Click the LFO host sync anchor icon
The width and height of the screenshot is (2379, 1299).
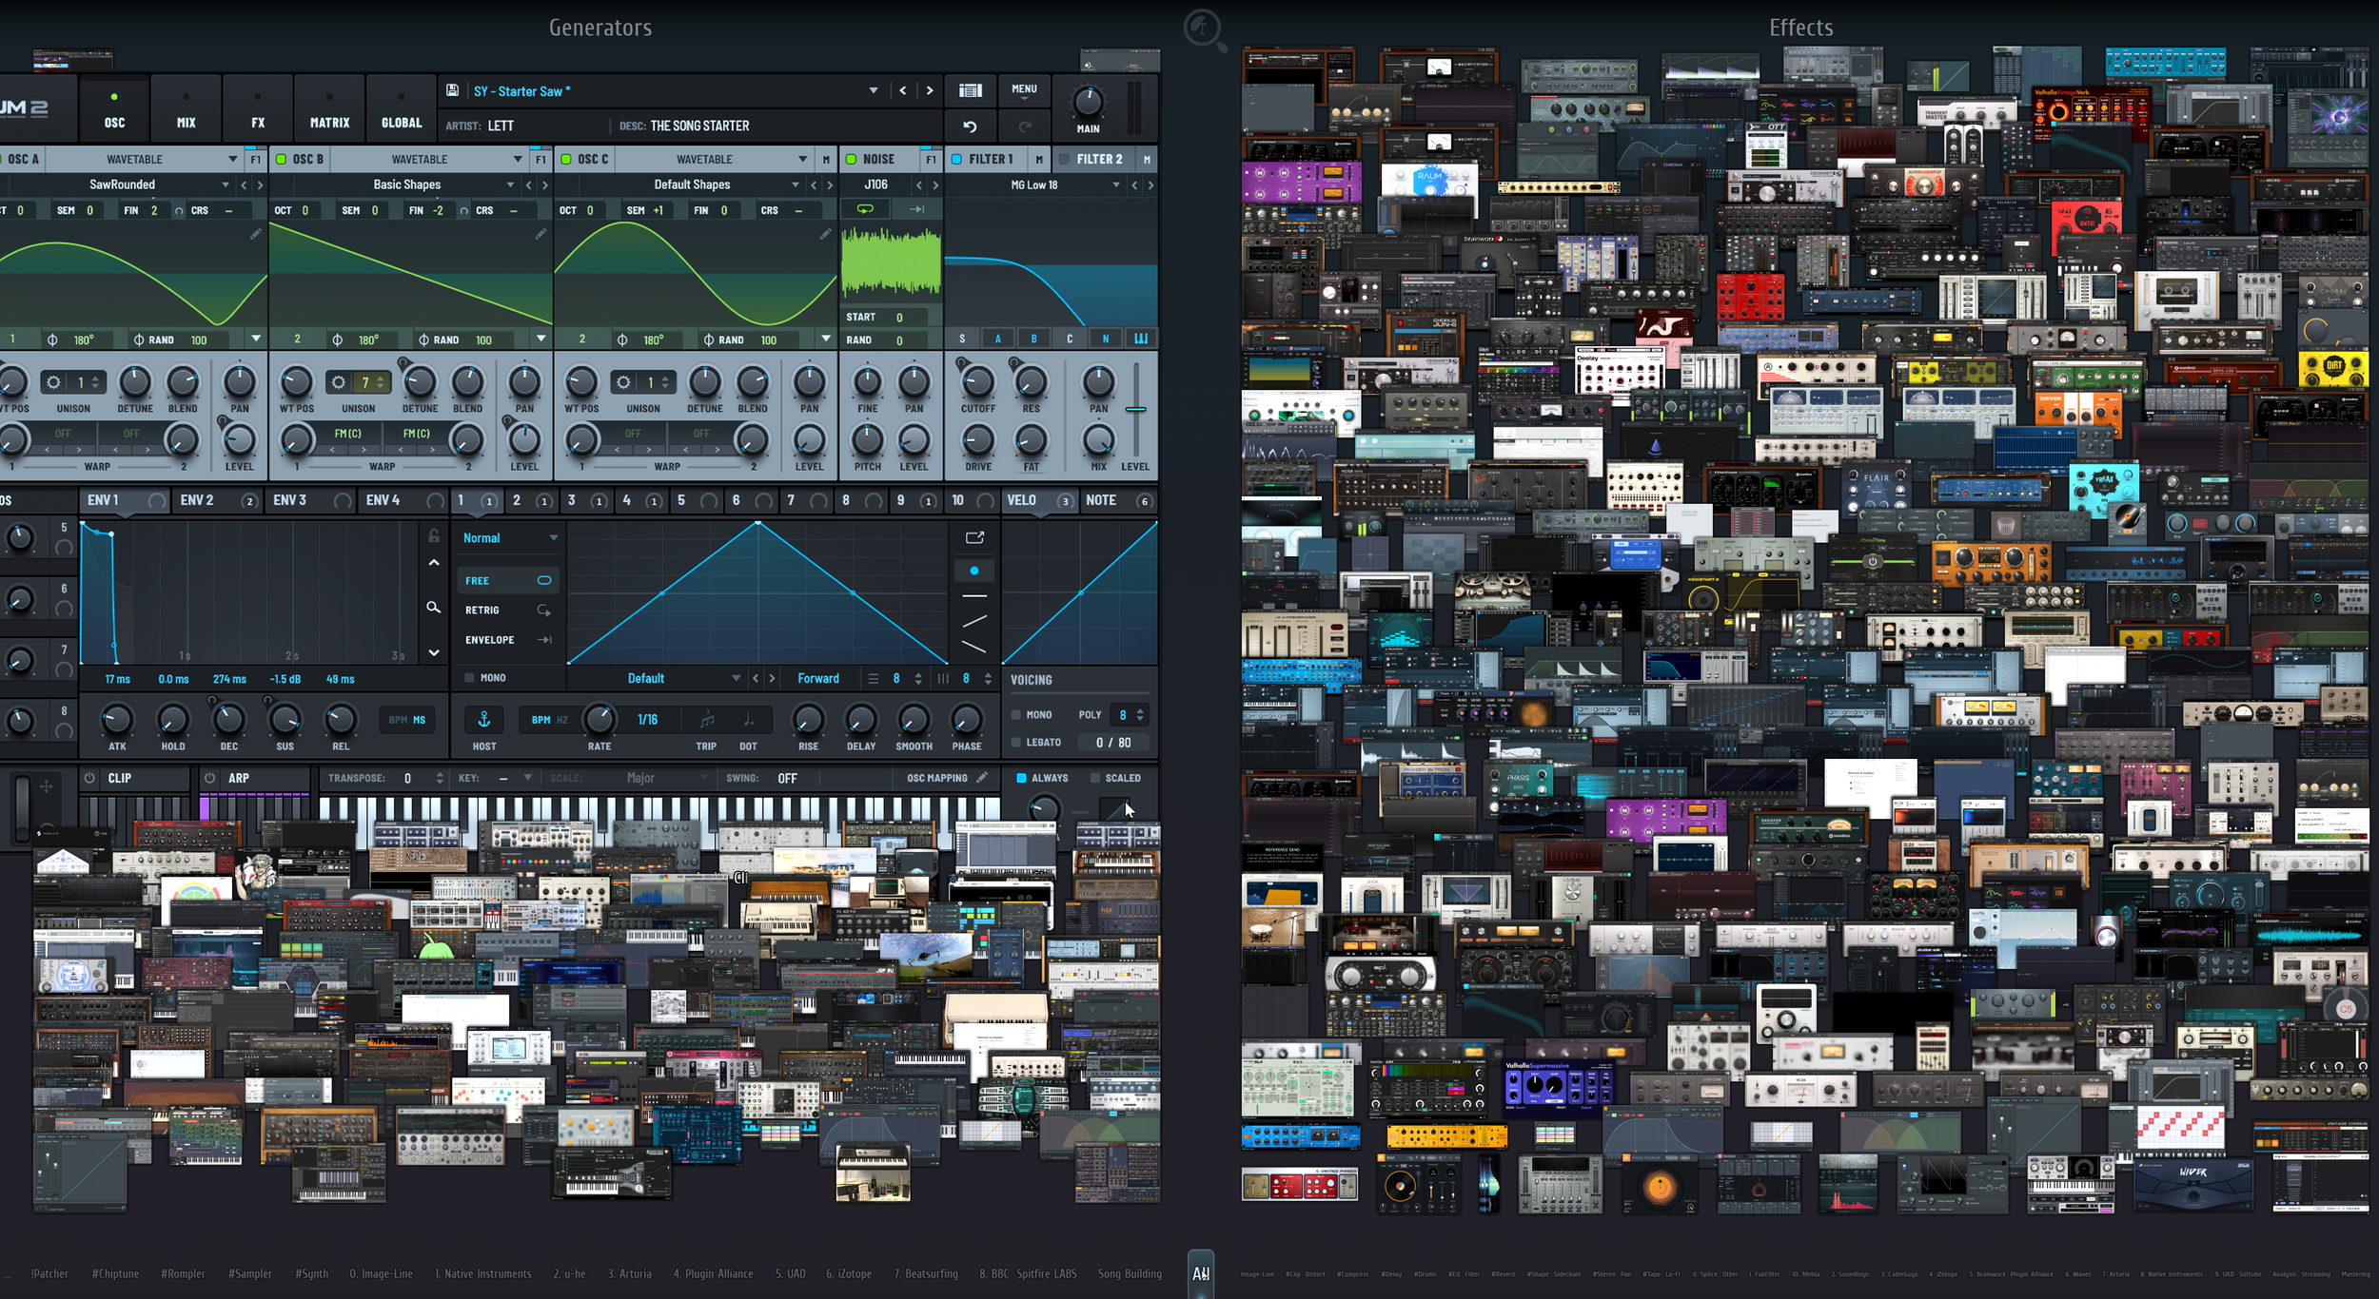[483, 720]
